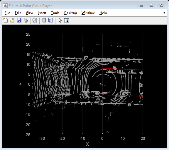
Task: Maximize the Point Cloud Player window
Action: pyautogui.click(x=151, y=6)
